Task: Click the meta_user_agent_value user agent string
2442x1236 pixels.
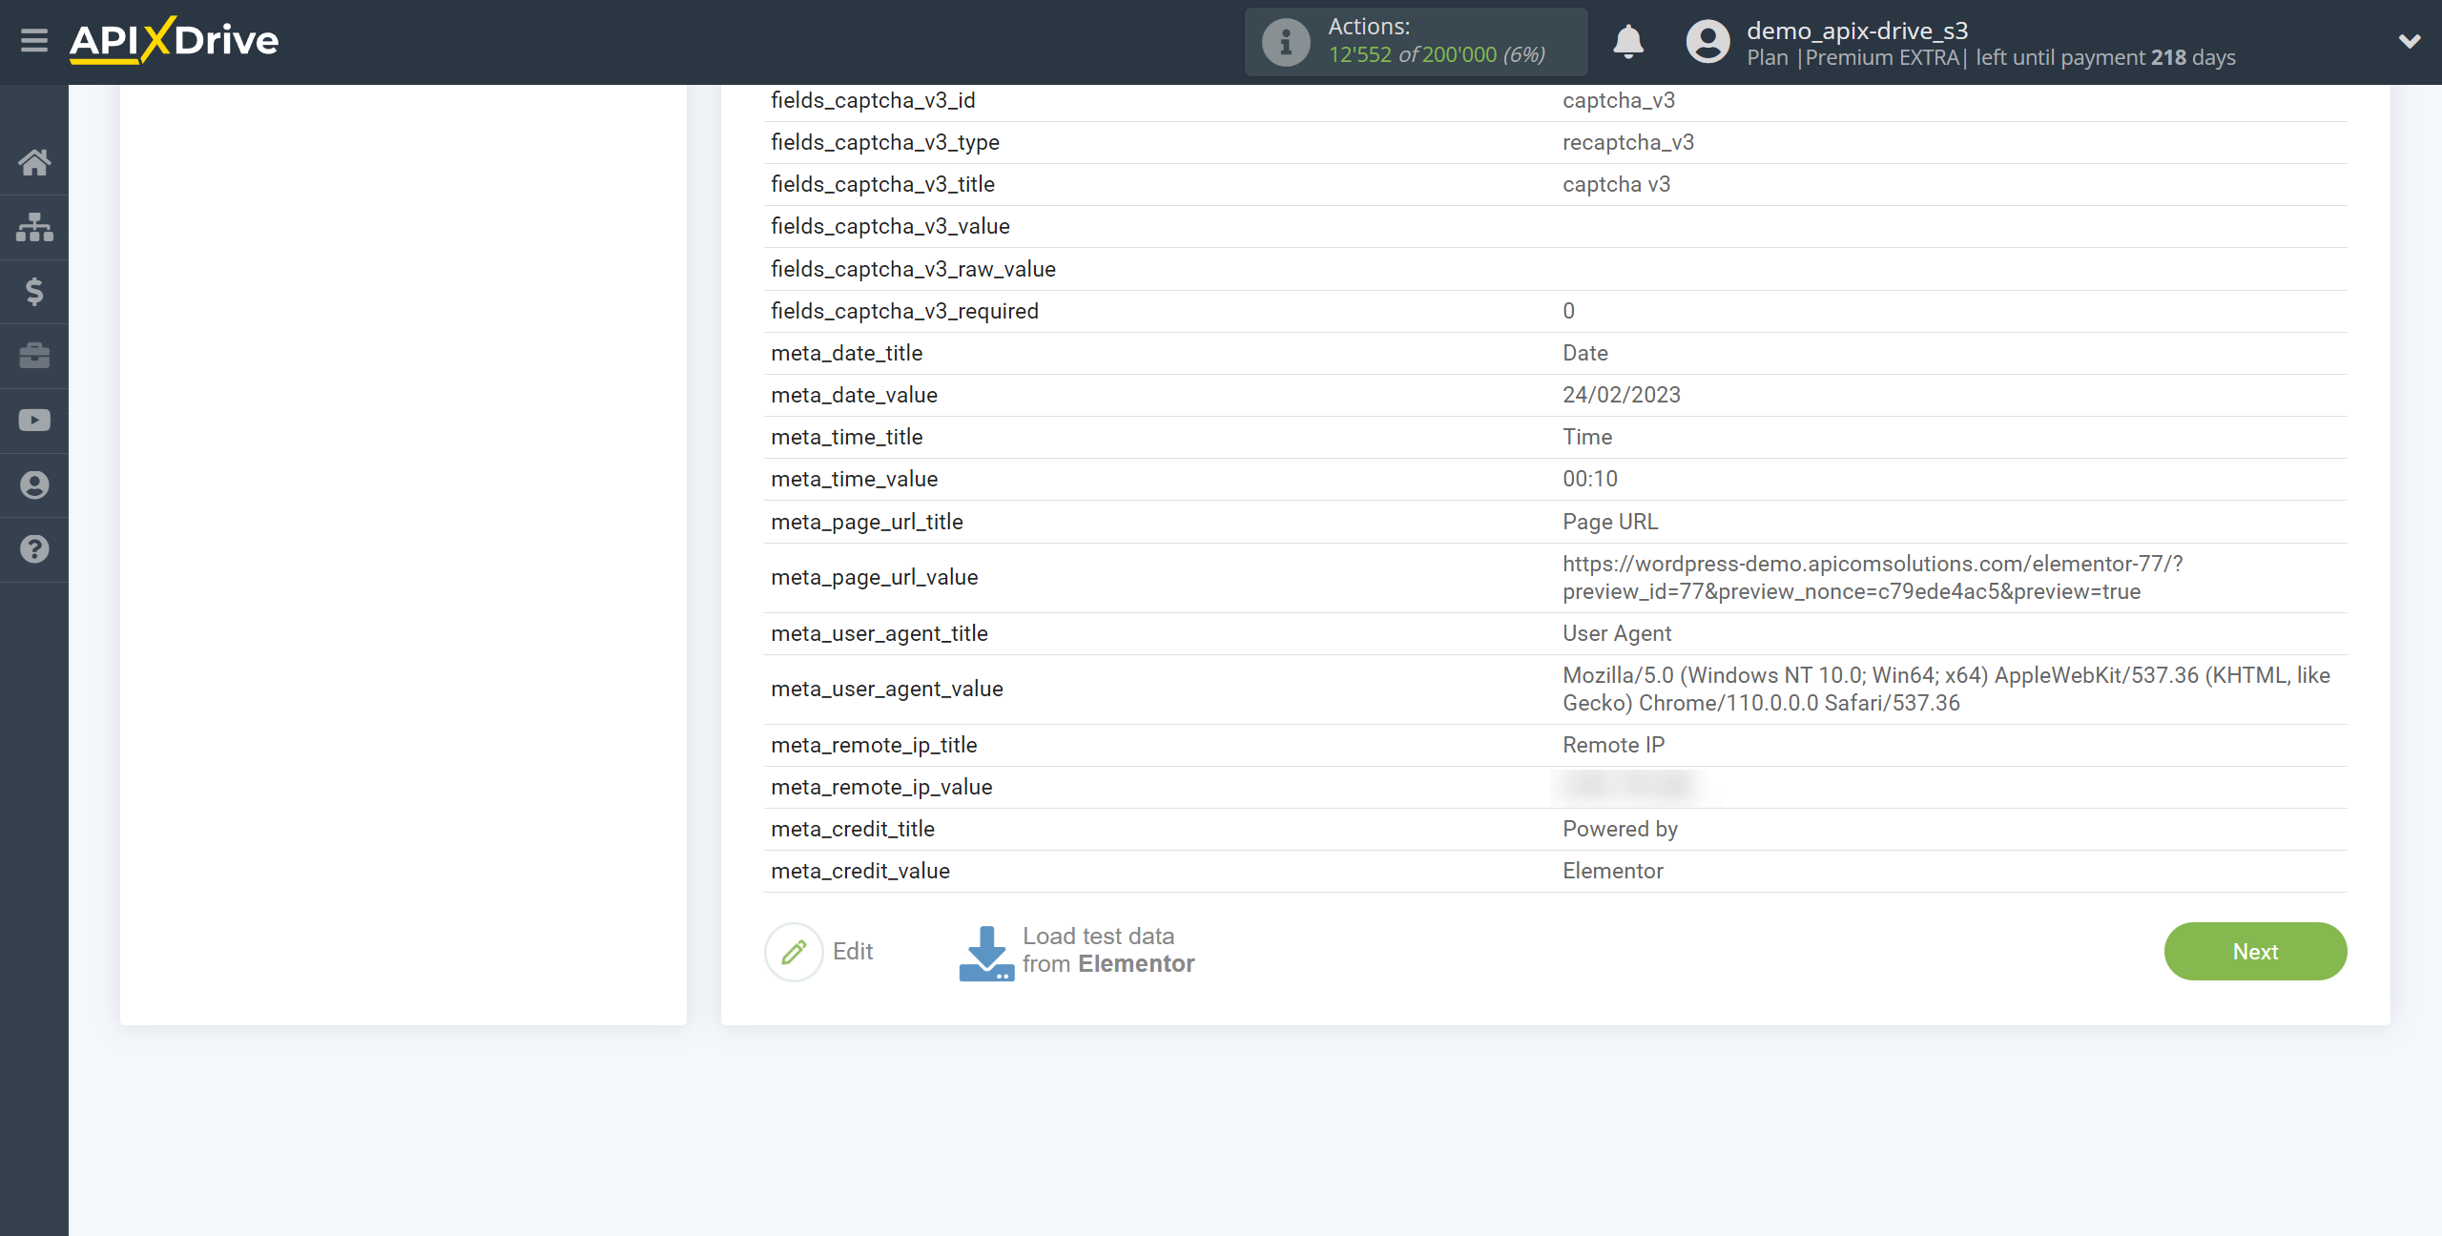Action: coord(1946,690)
